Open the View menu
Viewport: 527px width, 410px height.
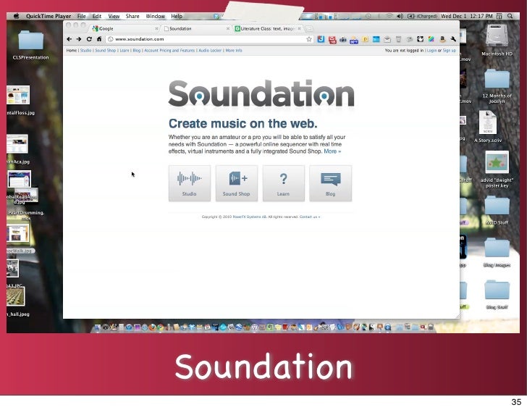pyautogui.click(x=114, y=16)
